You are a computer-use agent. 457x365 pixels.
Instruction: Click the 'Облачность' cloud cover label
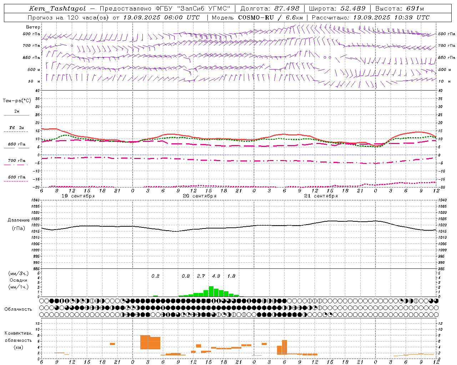click(x=18, y=309)
